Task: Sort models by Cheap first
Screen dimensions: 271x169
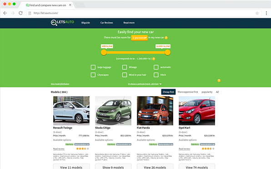Action: 168,92
